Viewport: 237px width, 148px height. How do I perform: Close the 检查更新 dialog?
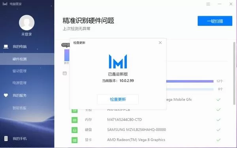pyautogui.click(x=160, y=43)
